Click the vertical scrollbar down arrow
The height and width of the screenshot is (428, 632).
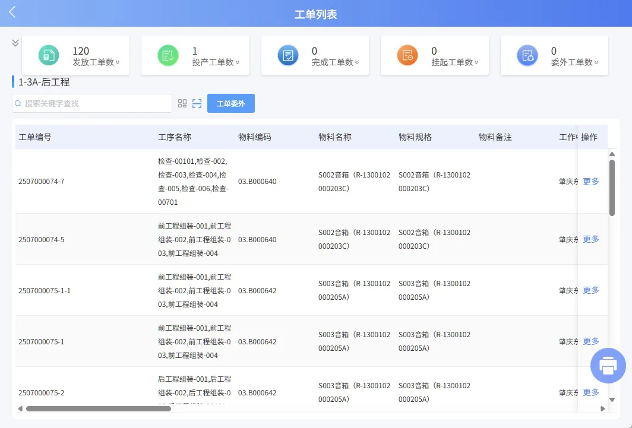click(612, 400)
